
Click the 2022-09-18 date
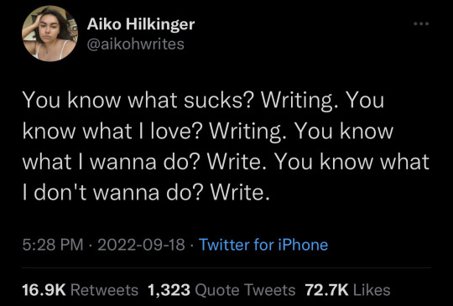(x=141, y=245)
